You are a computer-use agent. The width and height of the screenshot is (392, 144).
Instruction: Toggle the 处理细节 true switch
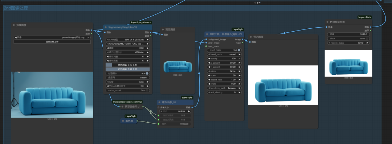[147, 73]
